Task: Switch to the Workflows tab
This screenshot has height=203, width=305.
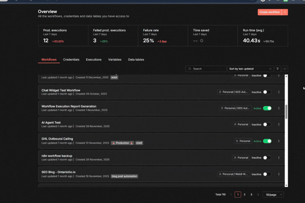Action: pyautogui.click(x=49, y=60)
